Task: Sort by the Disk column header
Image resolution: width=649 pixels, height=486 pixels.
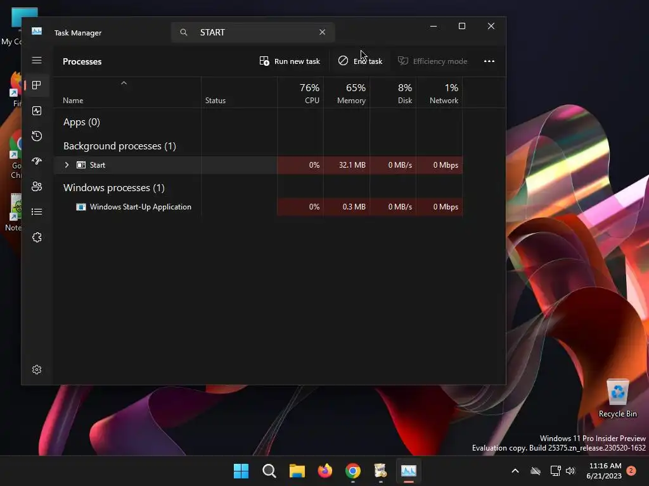Action: (x=393, y=94)
